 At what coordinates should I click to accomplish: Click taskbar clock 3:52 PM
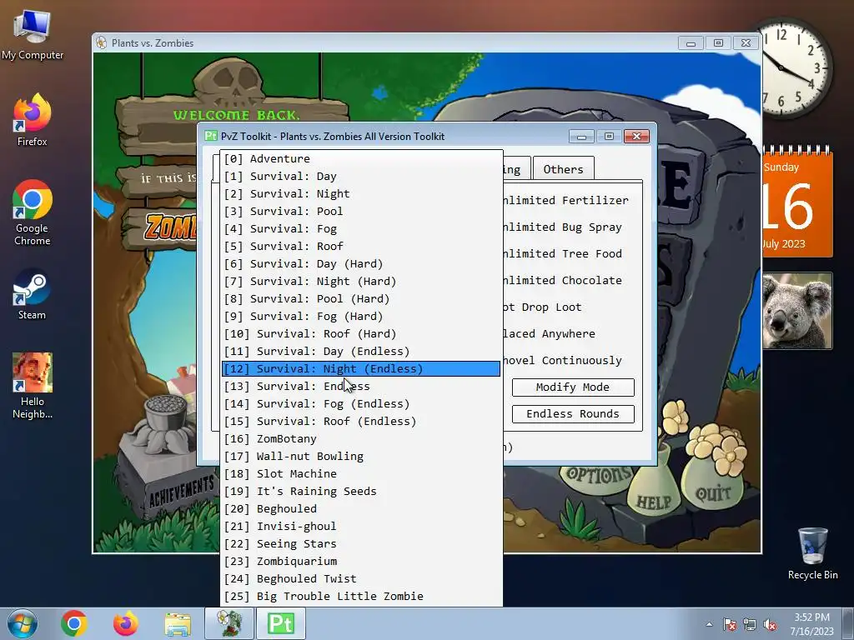pos(812,624)
